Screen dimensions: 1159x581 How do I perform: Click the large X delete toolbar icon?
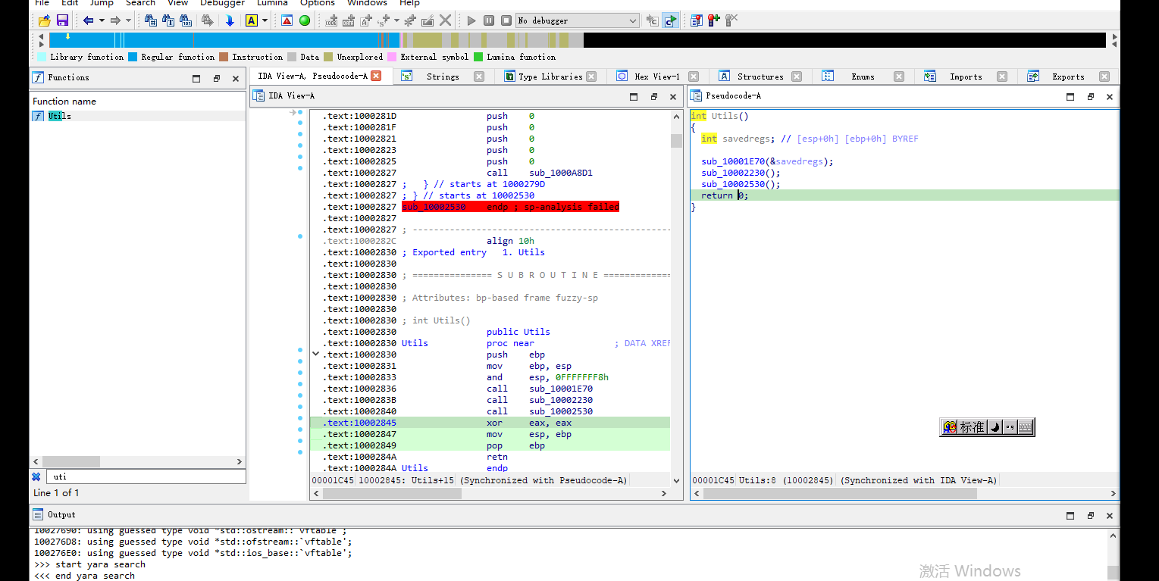(x=446, y=20)
